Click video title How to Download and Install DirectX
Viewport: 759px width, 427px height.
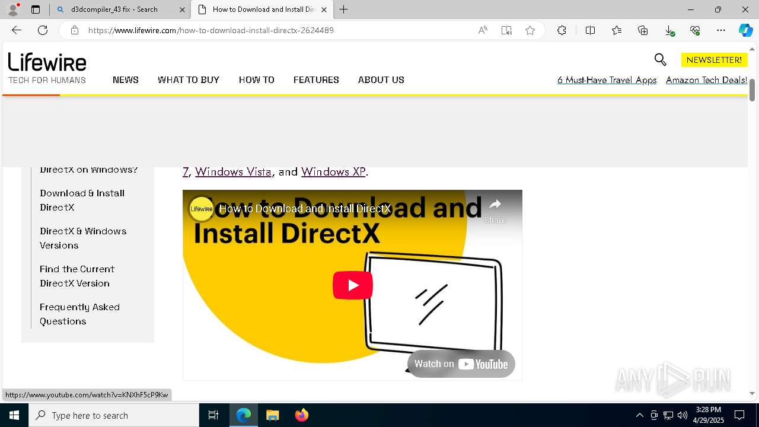pyautogui.click(x=305, y=209)
